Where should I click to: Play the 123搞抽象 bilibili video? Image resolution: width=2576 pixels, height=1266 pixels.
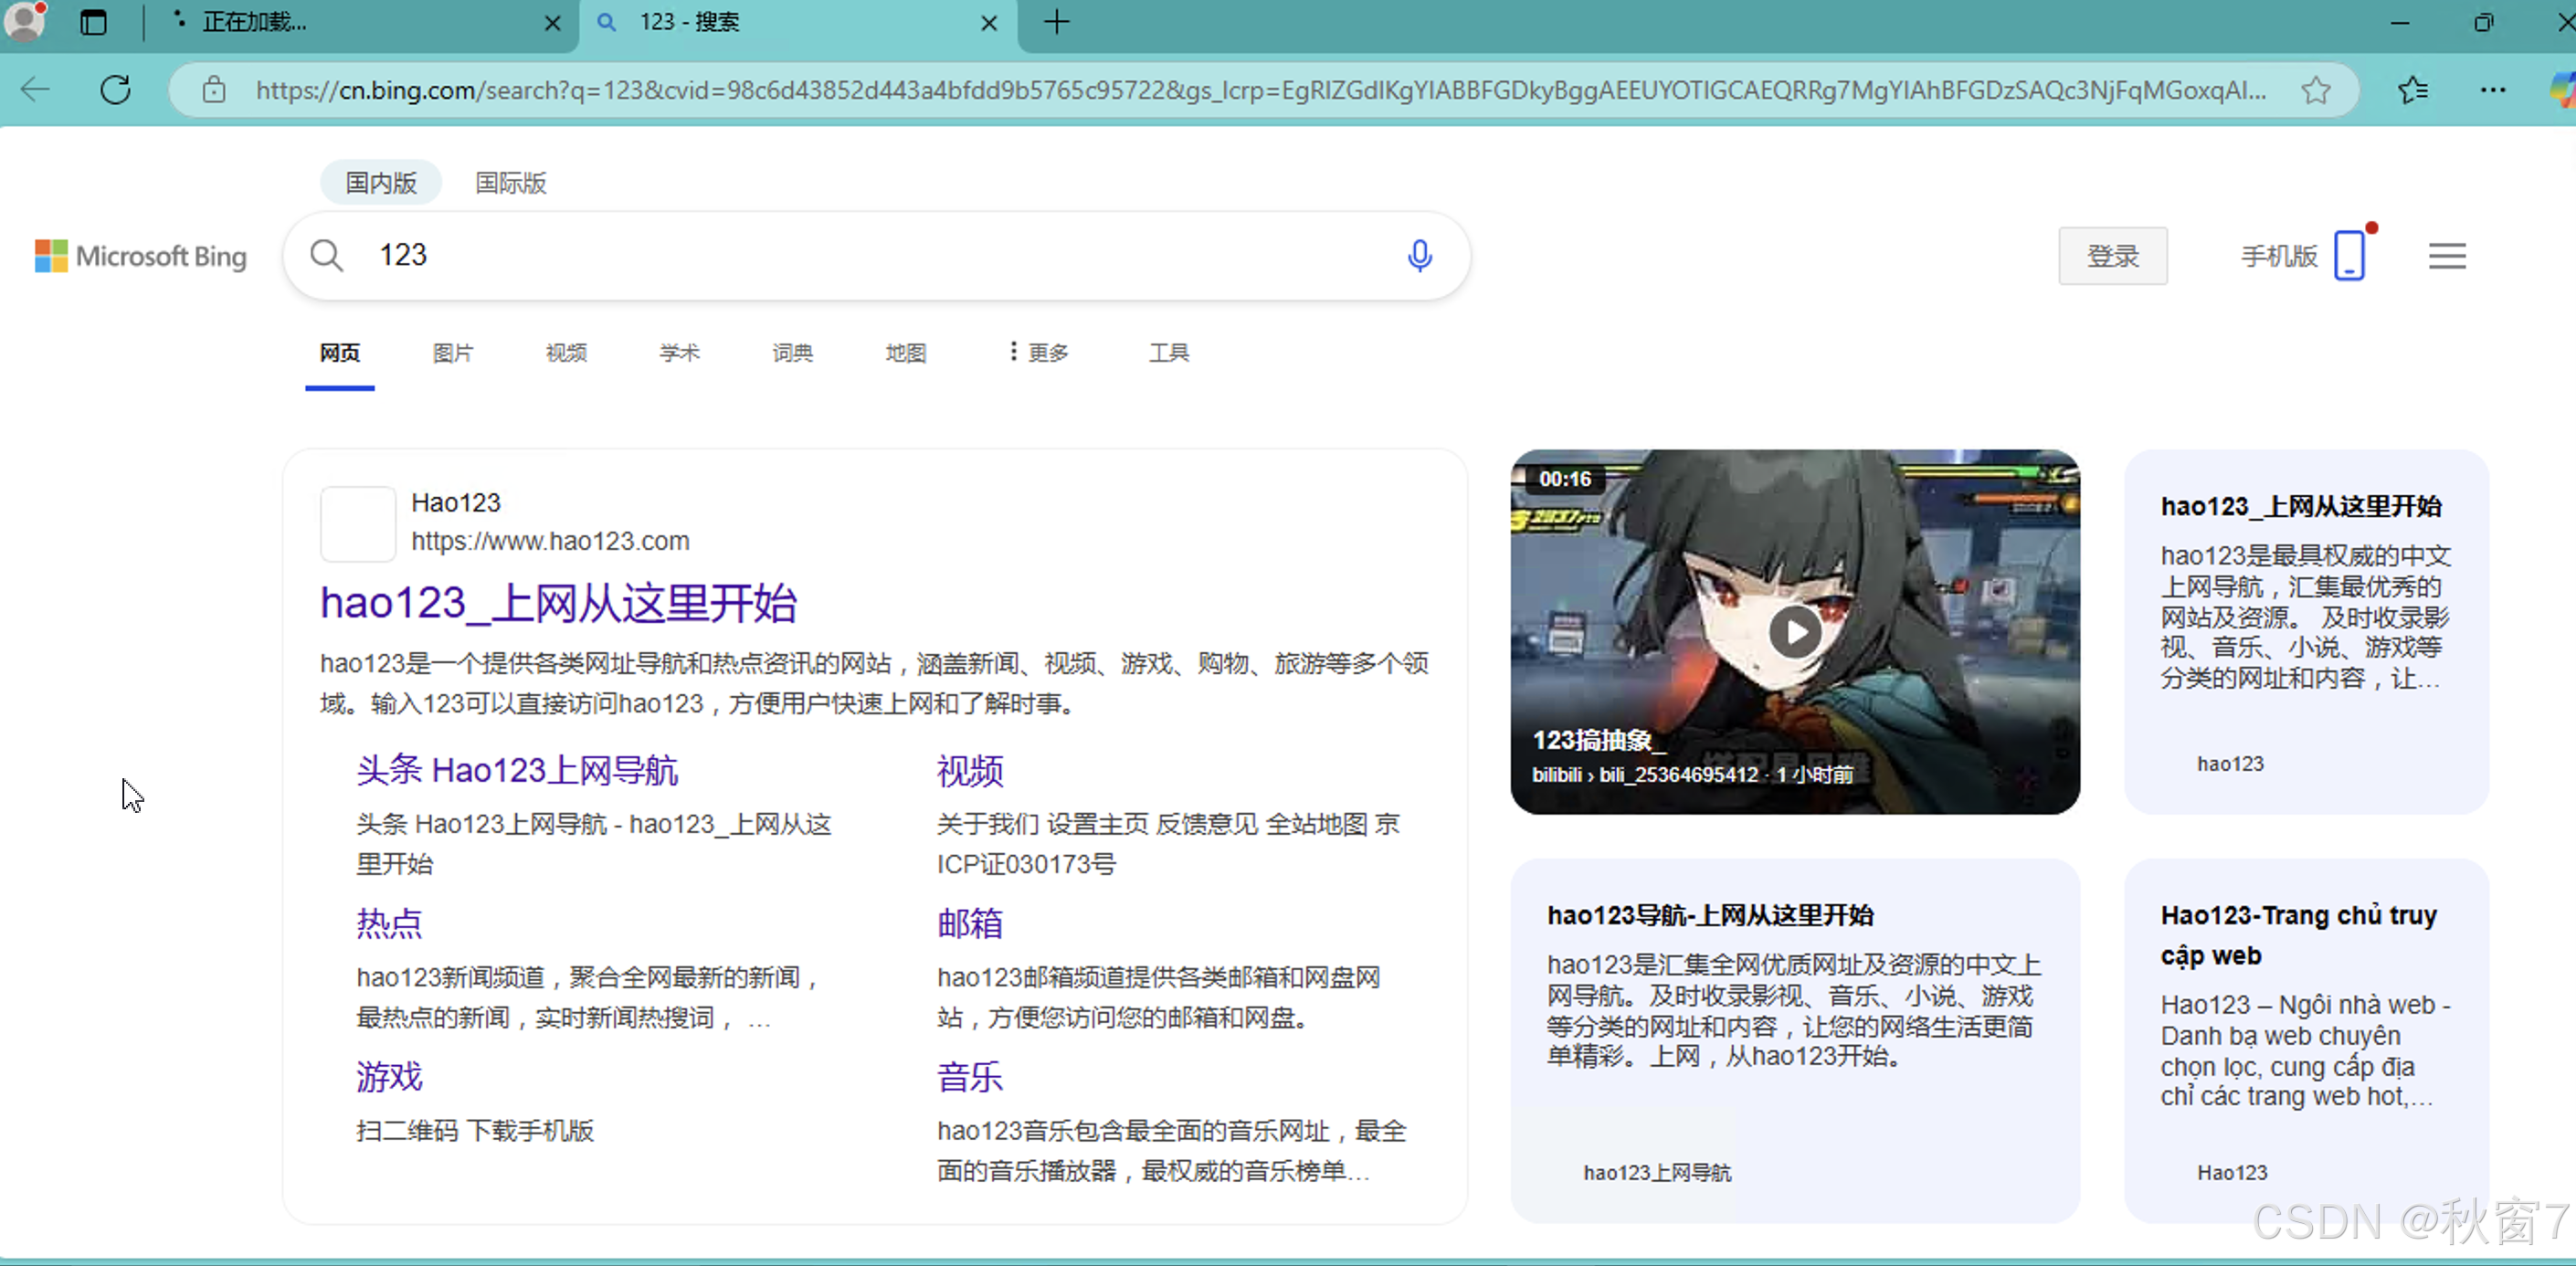pyautogui.click(x=1795, y=632)
